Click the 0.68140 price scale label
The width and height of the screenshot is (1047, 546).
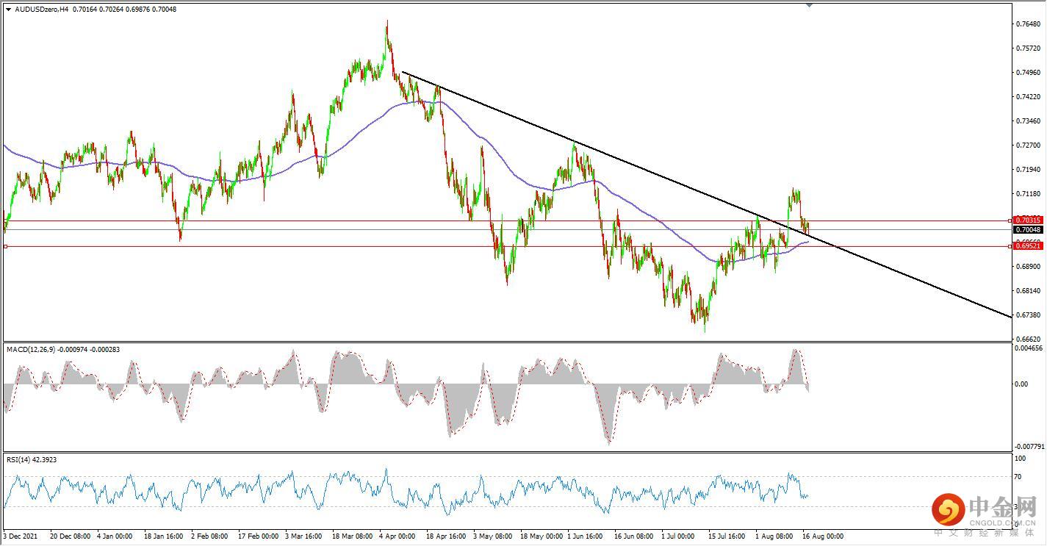click(1028, 290)
